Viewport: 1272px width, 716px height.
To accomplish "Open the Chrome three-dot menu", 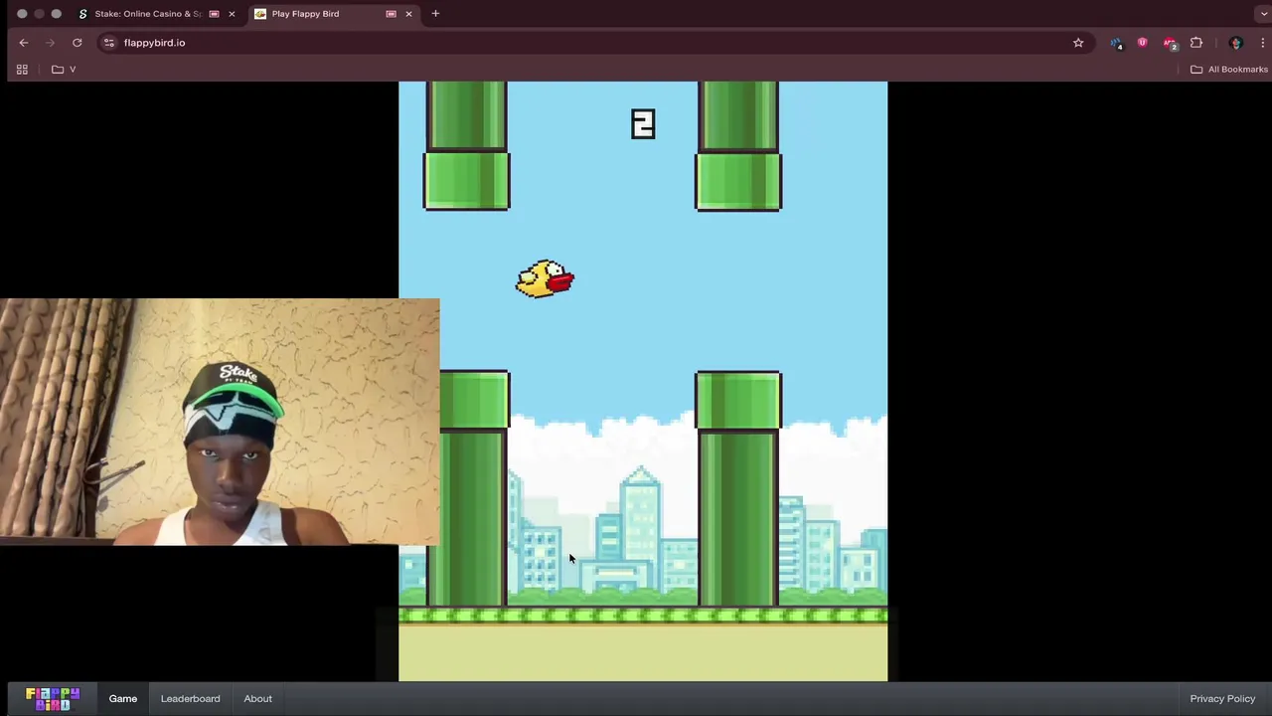I will click(1262, 43).
